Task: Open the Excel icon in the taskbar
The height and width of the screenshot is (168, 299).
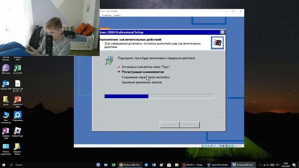Action: [114, 165]
